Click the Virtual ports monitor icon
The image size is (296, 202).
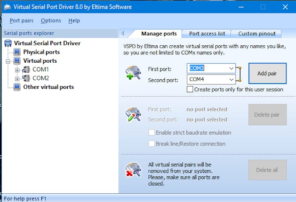click(x=17, y=61)
